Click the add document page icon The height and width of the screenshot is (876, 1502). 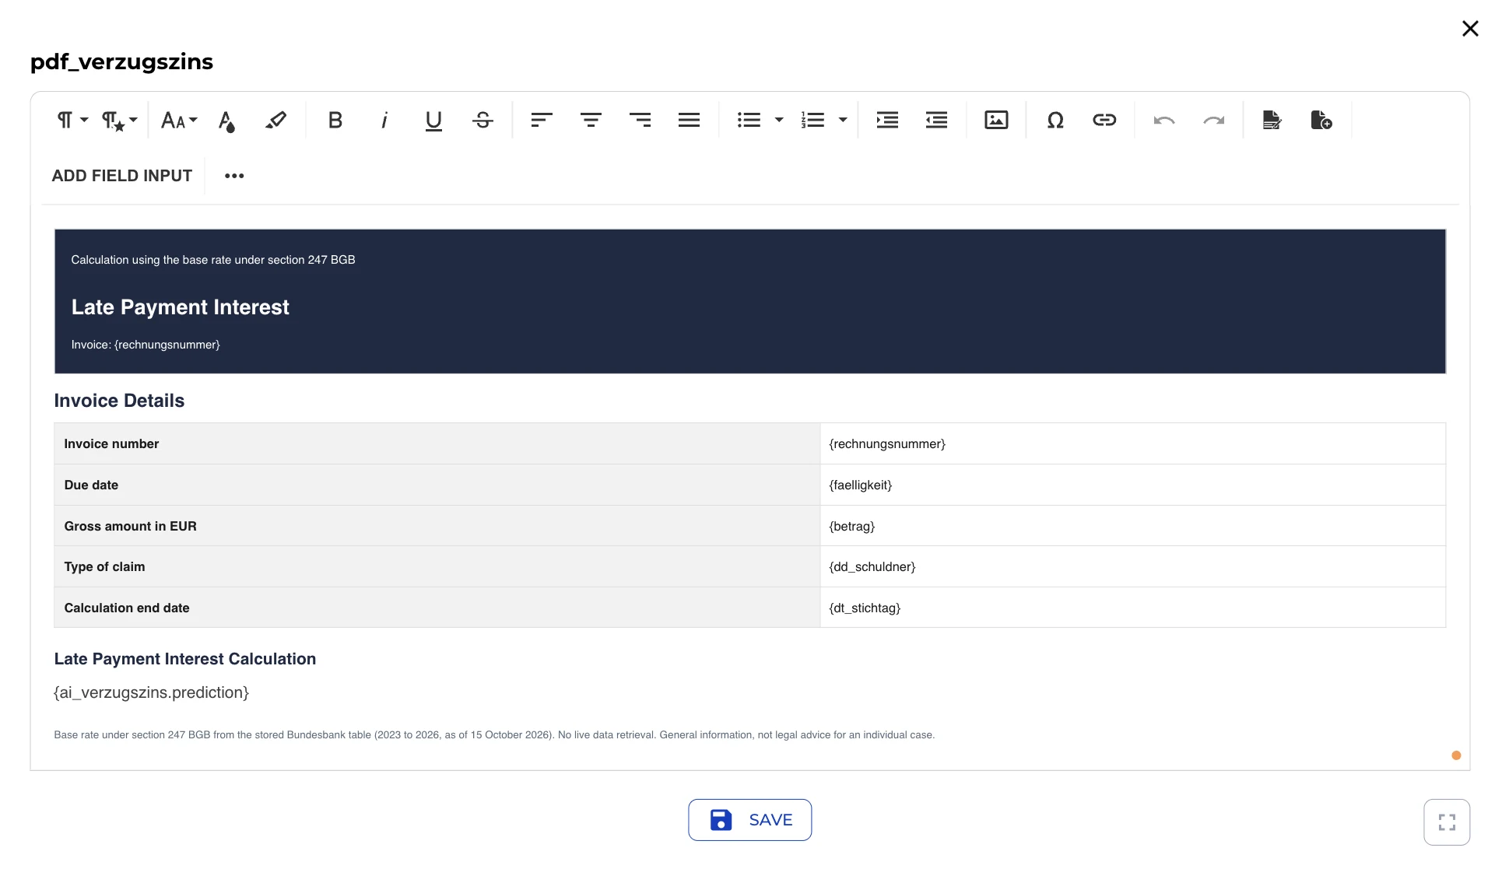1321,120
